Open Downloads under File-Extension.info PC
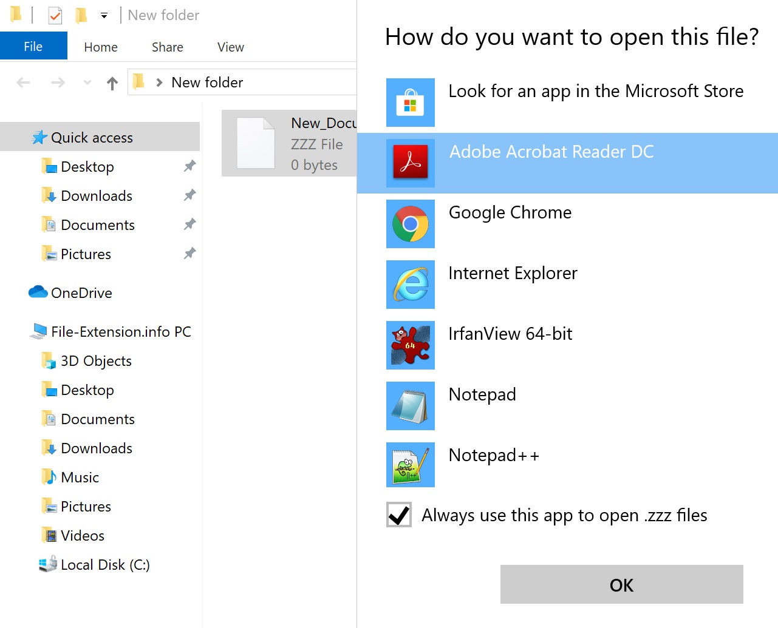 [97, 448]
